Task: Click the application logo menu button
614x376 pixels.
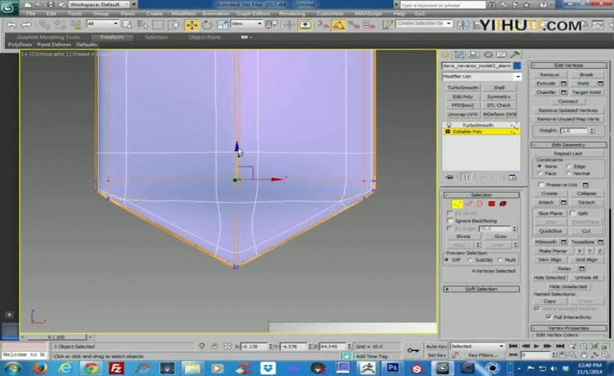Action: tap(8, 8)
